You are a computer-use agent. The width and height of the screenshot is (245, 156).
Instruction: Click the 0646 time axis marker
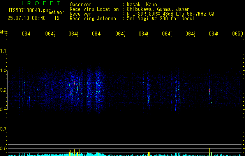(x=143, y=34)
